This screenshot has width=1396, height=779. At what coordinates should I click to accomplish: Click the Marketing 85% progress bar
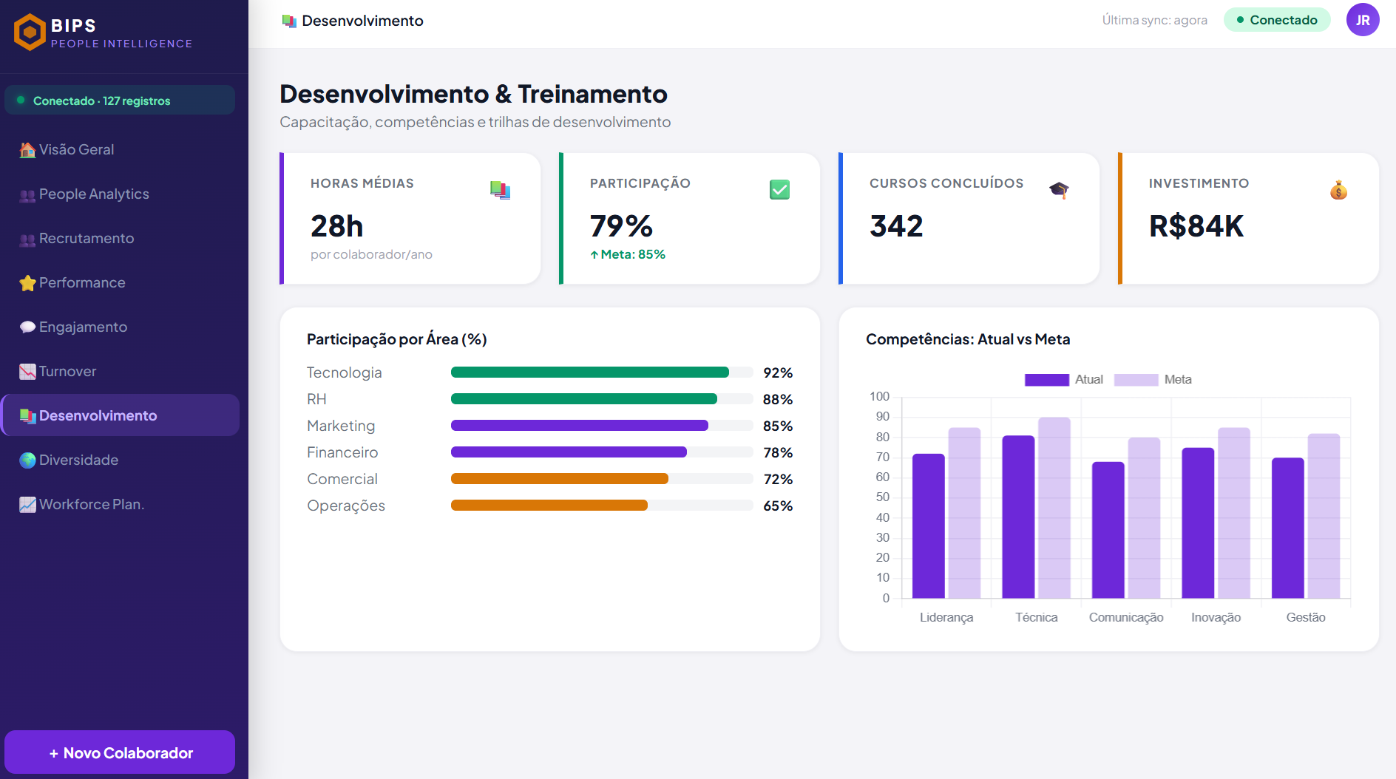[602, 426]
